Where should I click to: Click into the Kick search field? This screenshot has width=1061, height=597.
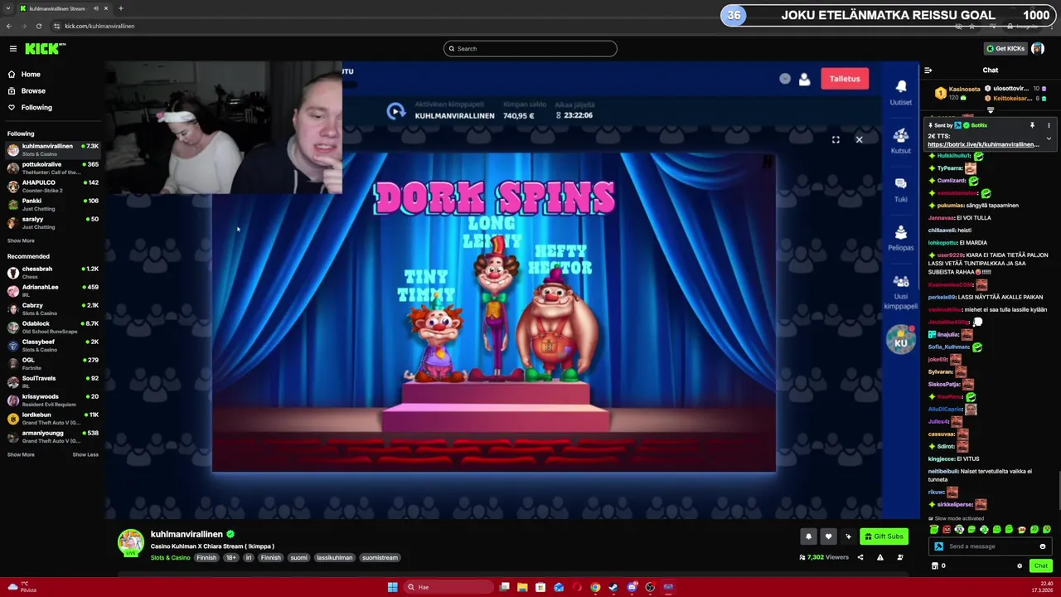click(530, 49)
